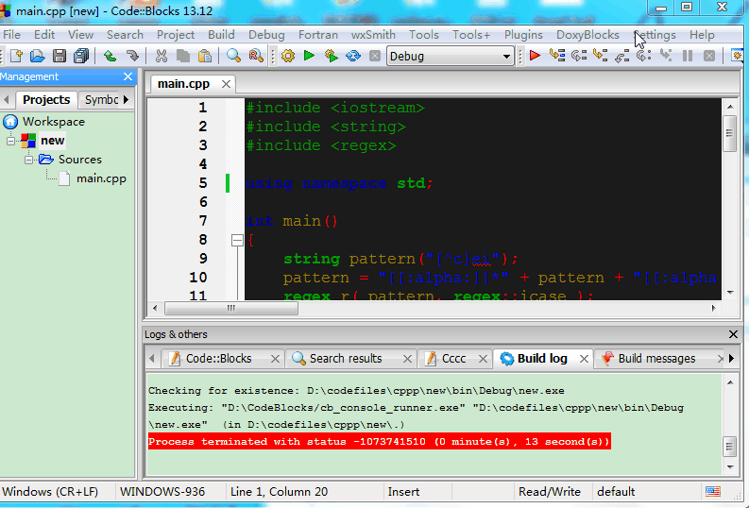Screen dimensions: 749x508
Task: Select main.cpp in the project tree
Action: tap(100, 178)
